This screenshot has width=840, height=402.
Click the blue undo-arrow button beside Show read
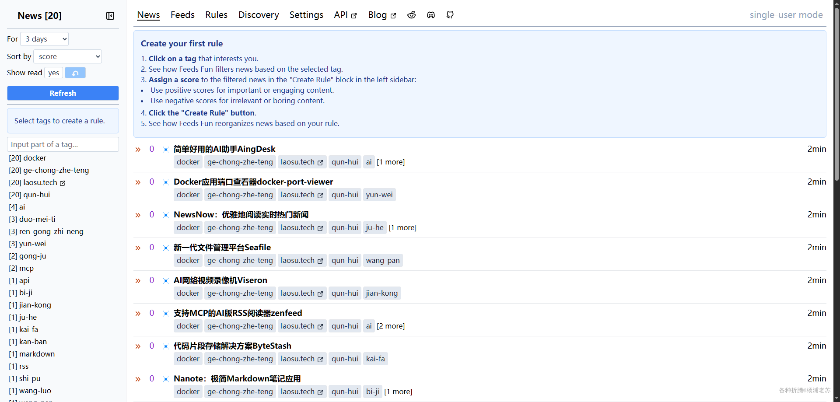(x=75, y=73)
